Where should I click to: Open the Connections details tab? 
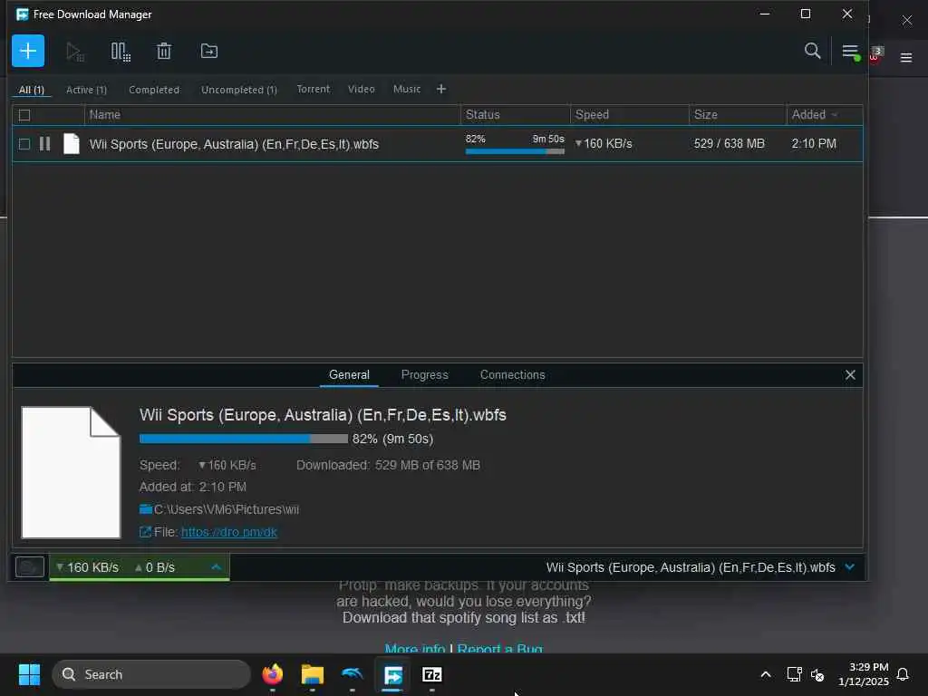(513, 375)
